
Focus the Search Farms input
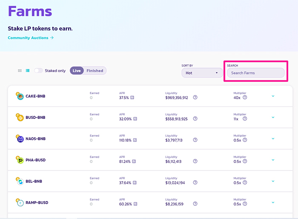[x=255, y=73]
